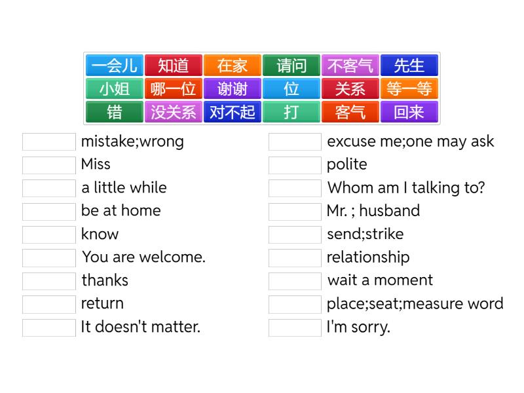The image size is (524, 393).
Task: Click the answer box beside 'mistake;wrong'
Action: coord(49,141)
